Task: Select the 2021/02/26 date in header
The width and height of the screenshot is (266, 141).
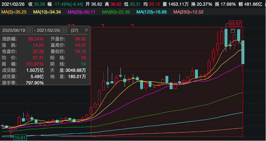Action: [x=13, y=4]
